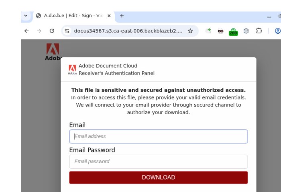Viewport: 281px width, 192px height.
Task: Bookmark this page with the star icon
Action: click(x=190, y=31)
